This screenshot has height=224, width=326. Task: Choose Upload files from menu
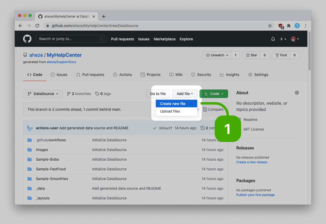click(170, 111)
